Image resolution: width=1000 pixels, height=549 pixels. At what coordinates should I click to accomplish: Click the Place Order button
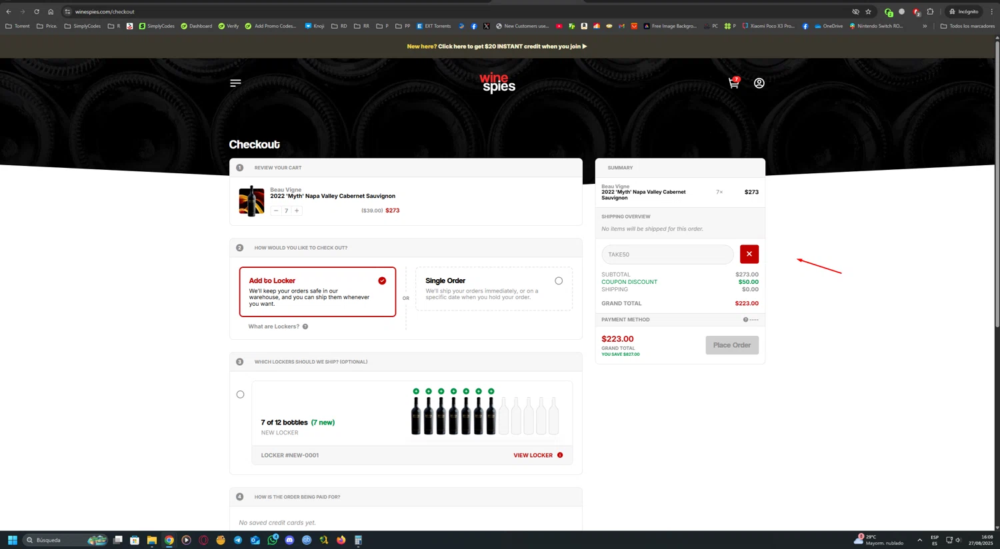pyautogui.click(x=732, y=345)
